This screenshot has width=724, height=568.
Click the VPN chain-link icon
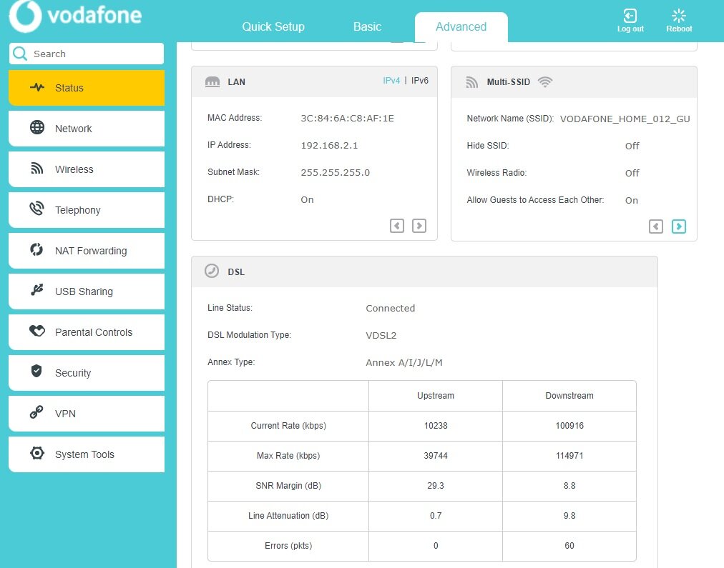[36, 412]
